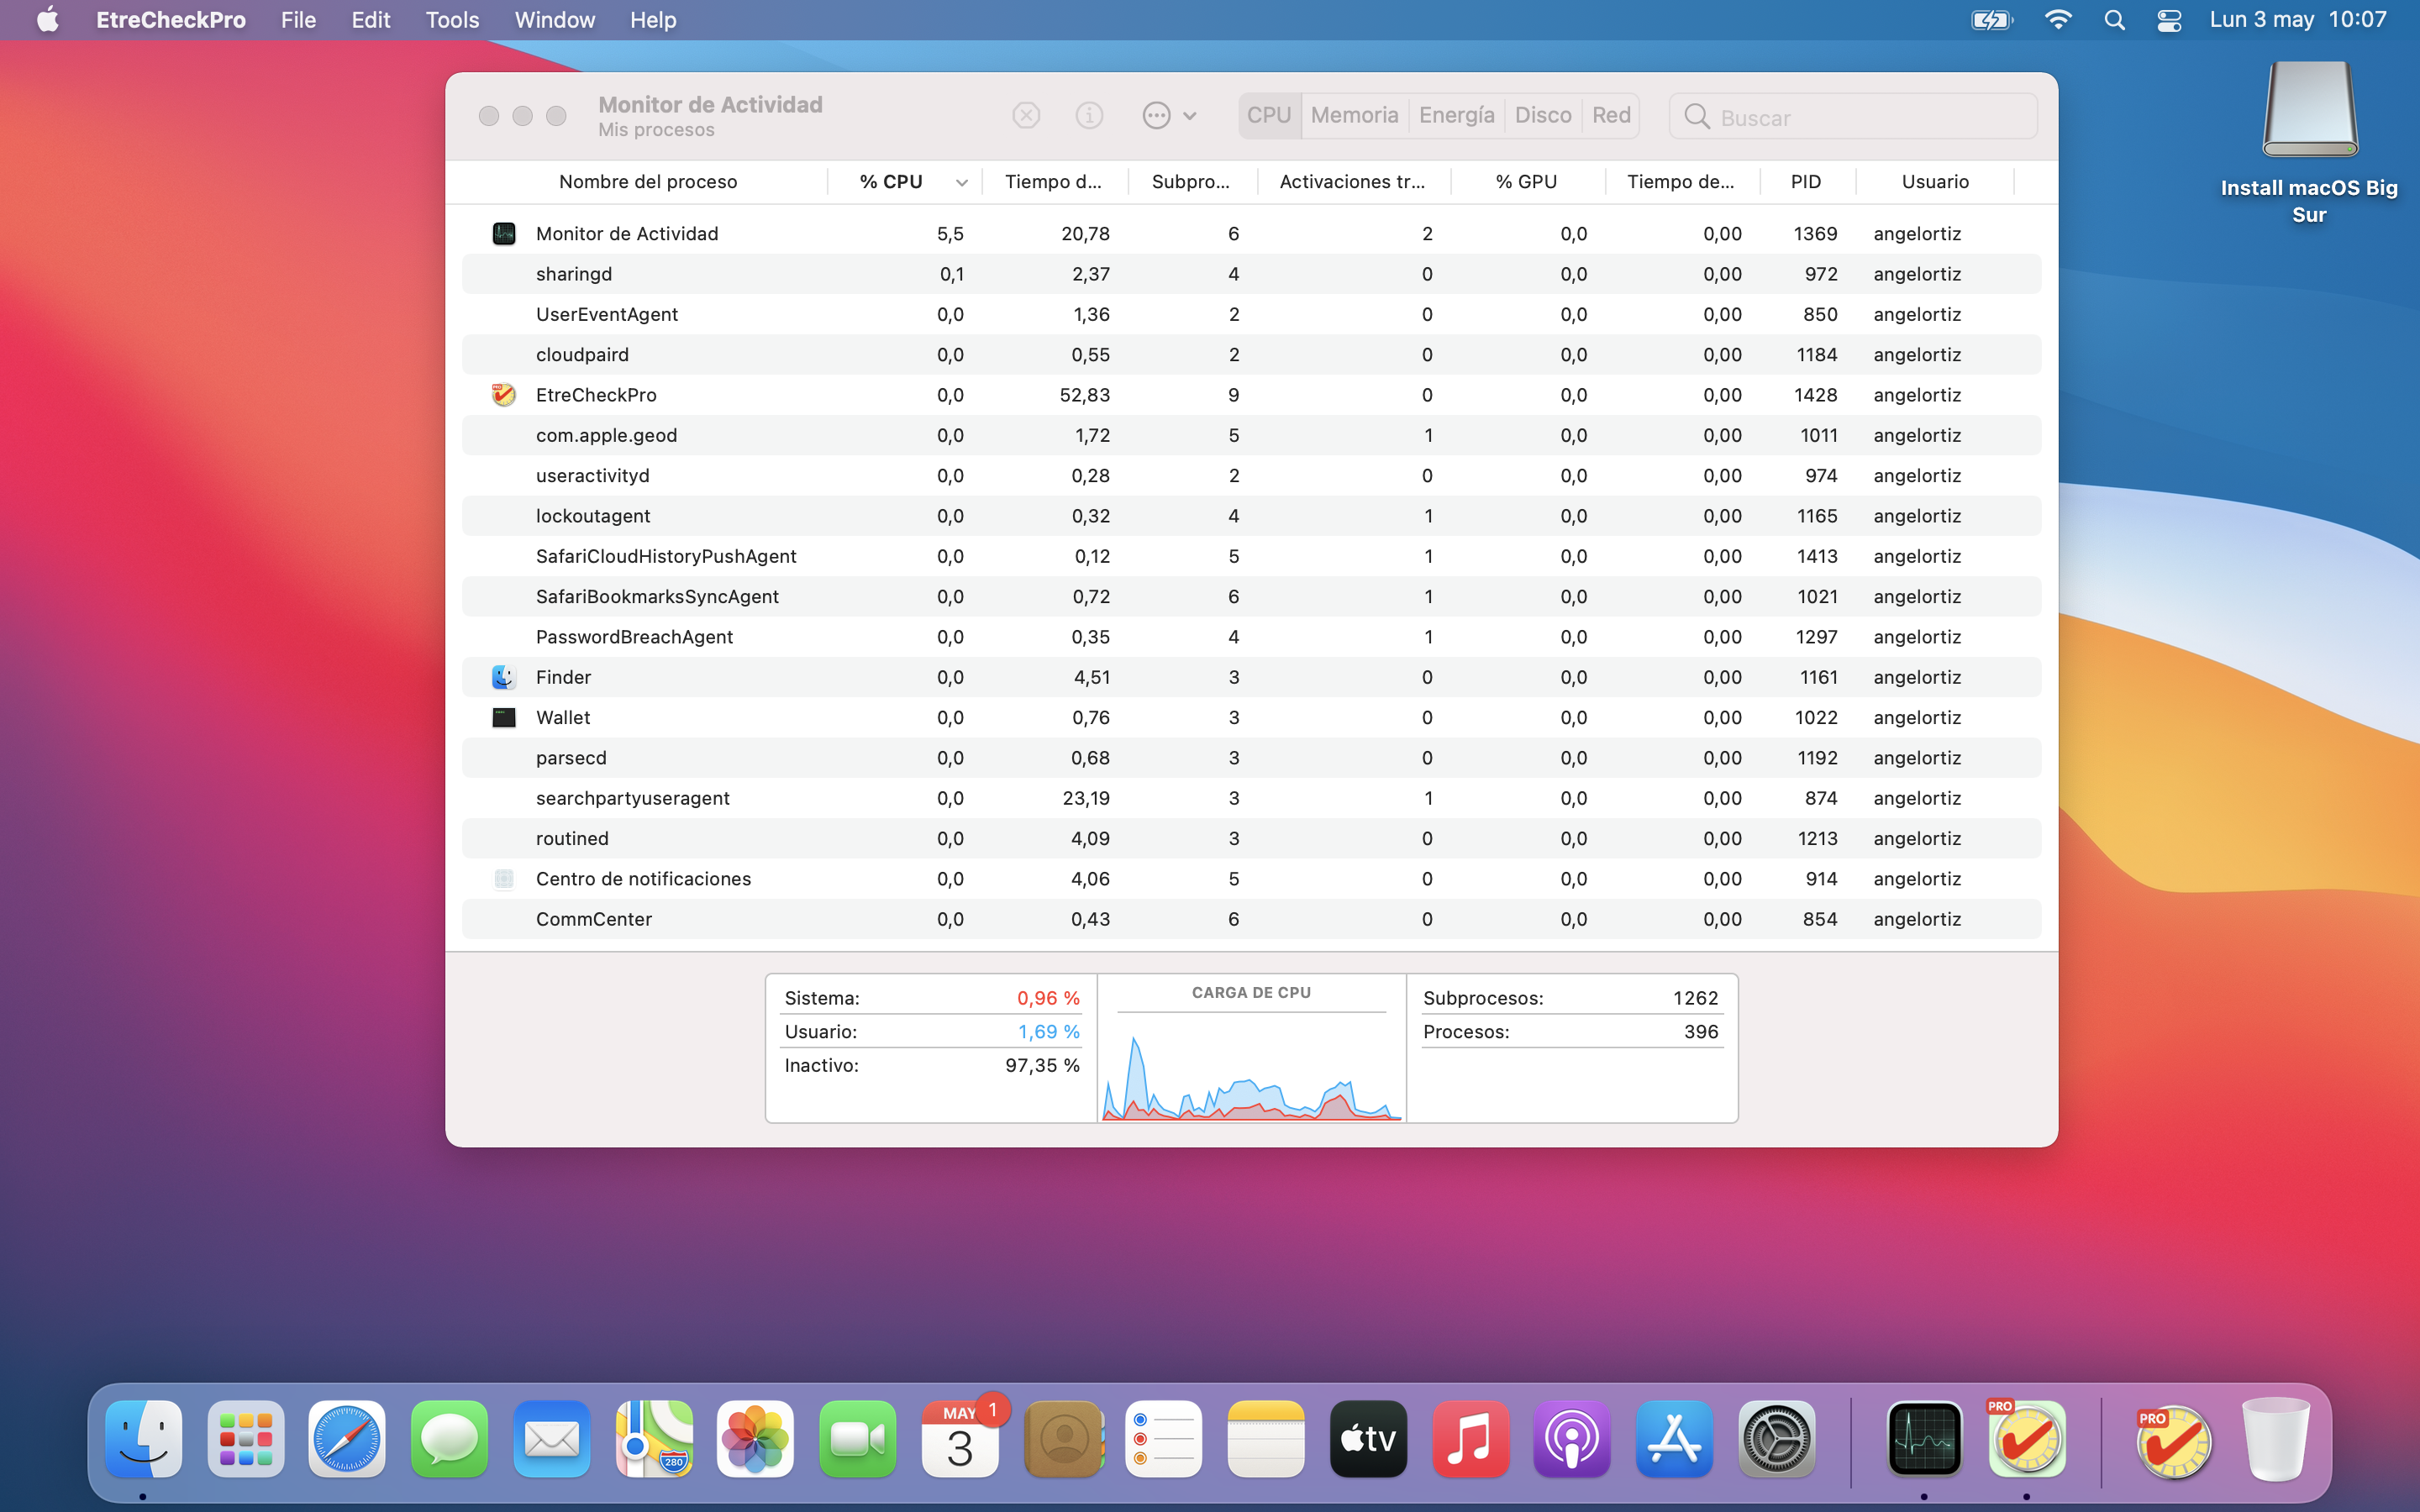Open the Window menu
This screenshot has height=1512, width=2420.
point(554,20)
